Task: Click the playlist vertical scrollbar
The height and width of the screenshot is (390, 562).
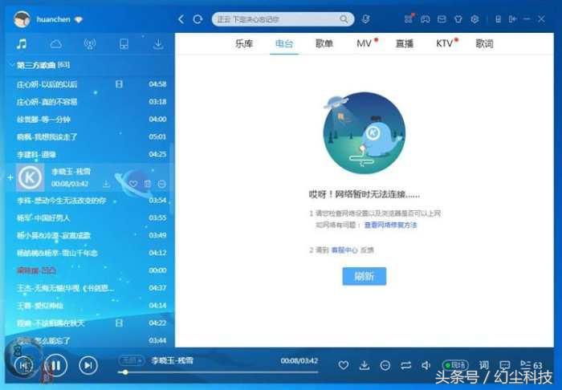Action: pyautogui.click(x=172, y=179)
